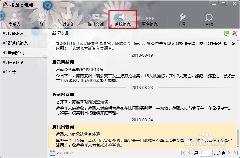Open the 查找 search function

coord(209,20)
